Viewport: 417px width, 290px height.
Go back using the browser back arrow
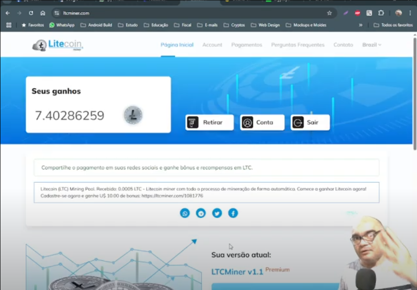8,13
